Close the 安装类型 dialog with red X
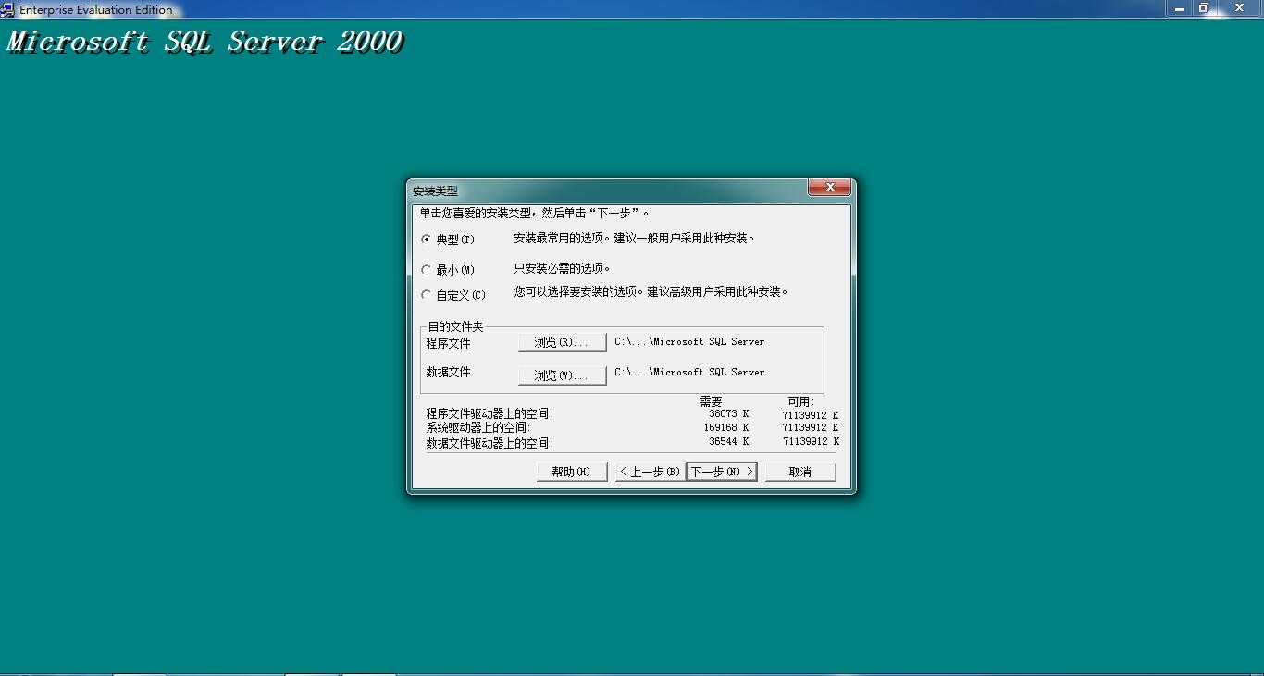This screenshot has width=1264, height=676. pyautogui.click(x=829, y=188)
